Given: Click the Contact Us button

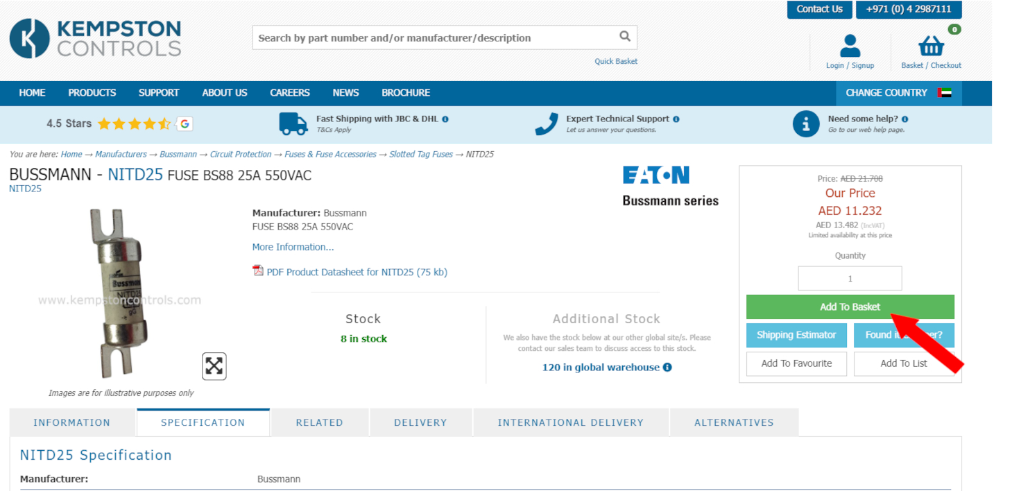Looking at the screenshot, I should pyautogui.click(x=819, y=10).
